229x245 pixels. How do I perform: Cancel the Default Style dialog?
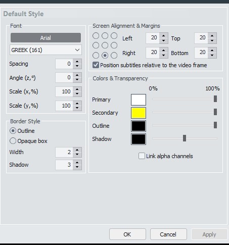168,234
